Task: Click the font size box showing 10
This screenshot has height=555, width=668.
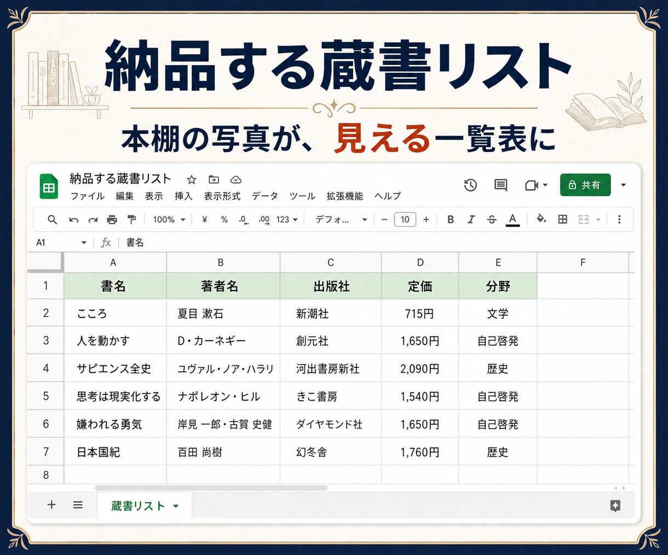Action: (x=405, y=219)
